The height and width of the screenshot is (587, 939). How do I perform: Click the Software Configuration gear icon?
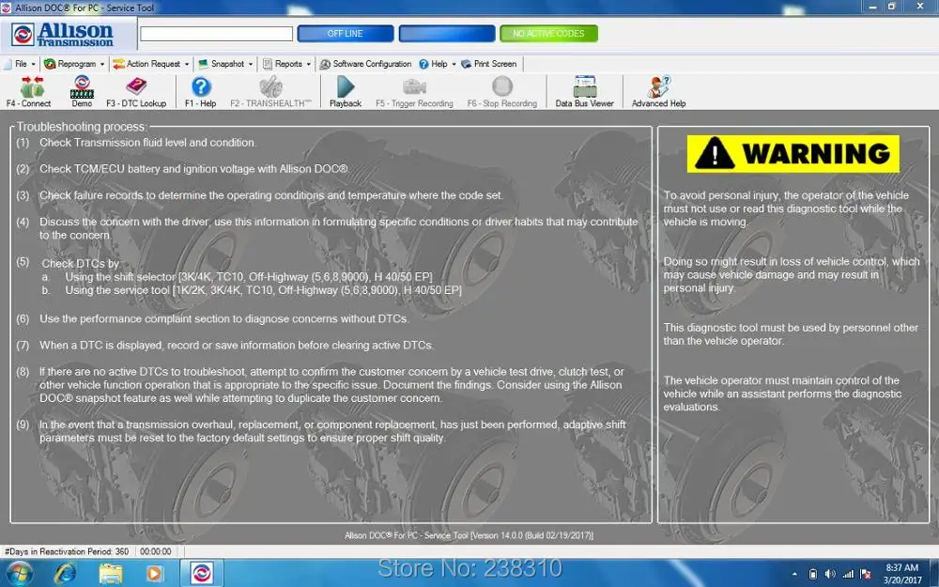[325, 64]
